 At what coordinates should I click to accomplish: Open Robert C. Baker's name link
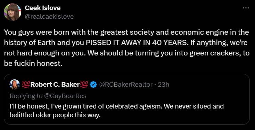(55, 84)
